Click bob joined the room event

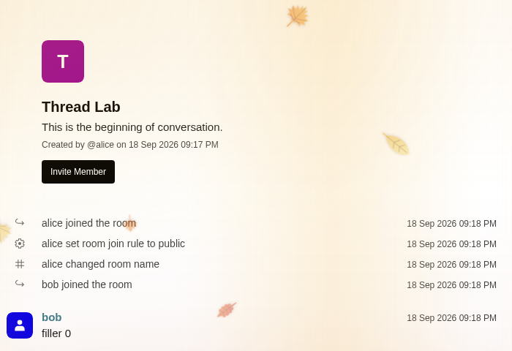[87, 284]
